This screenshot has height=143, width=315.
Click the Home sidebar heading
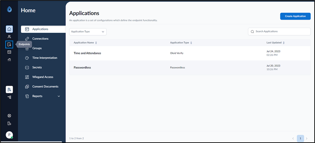[28, 10]
